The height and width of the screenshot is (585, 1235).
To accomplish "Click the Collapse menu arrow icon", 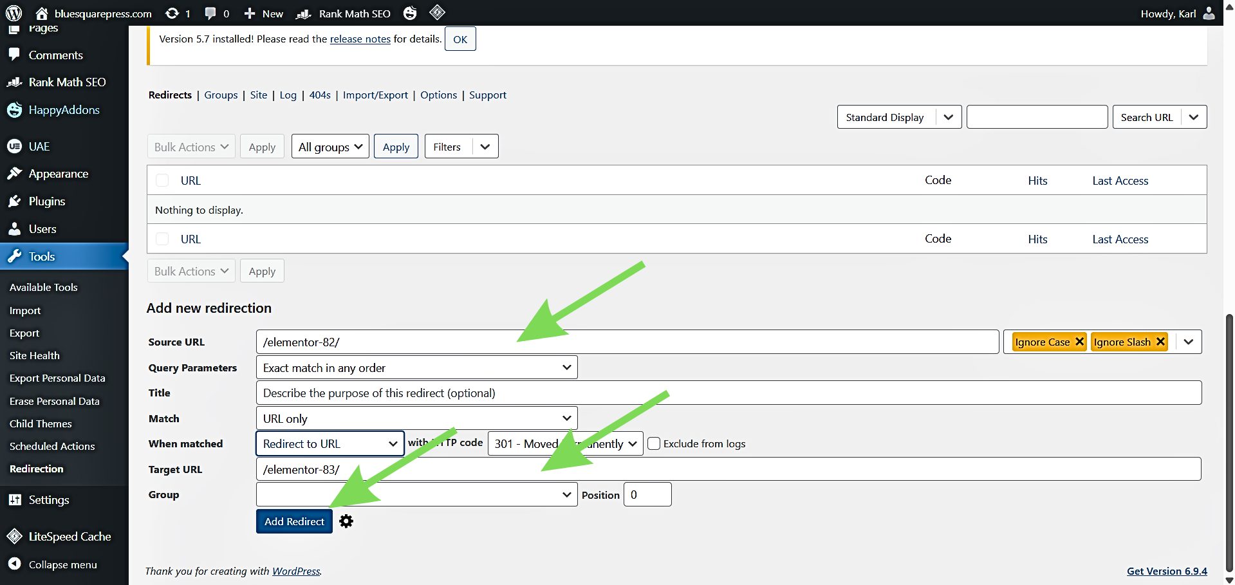I will (14, 564).
